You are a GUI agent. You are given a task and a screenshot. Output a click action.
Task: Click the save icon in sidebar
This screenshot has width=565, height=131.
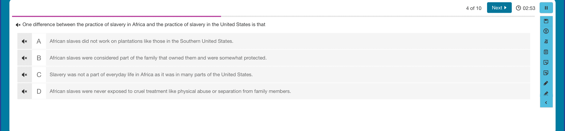tap(546, 21)
